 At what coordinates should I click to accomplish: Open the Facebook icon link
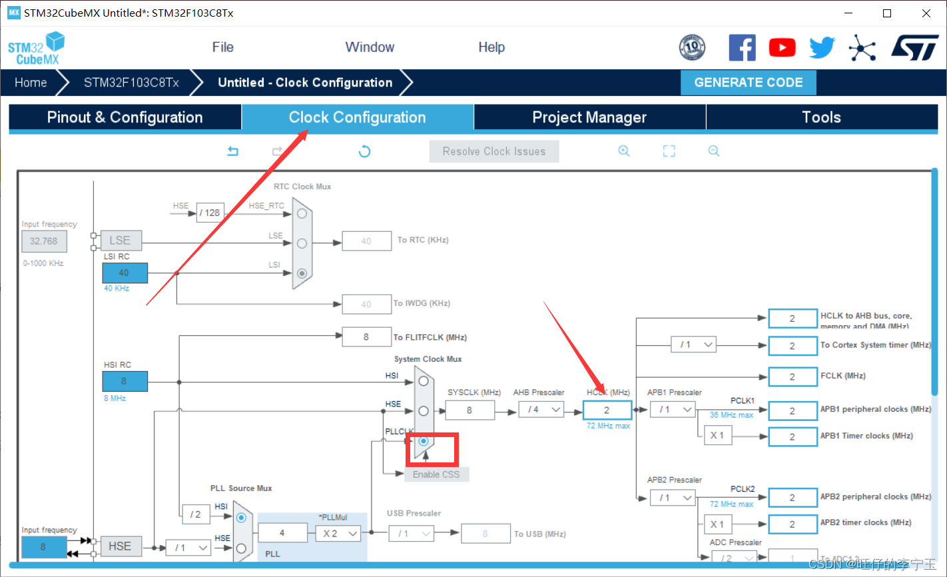[x=742, y=47]
